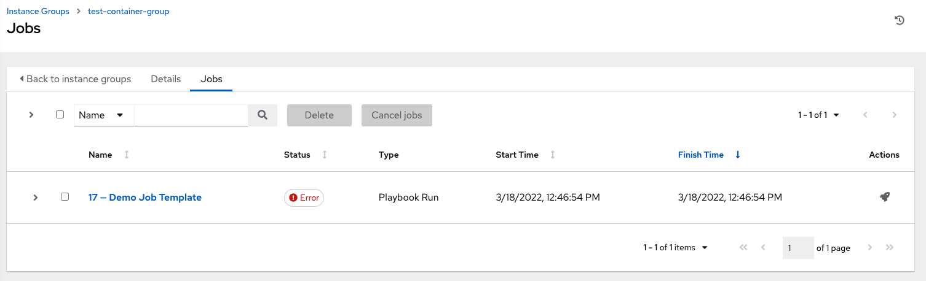Switch to the Details tab
Image resolution: width=926 pixels, height=281 pixels.
pyautogui.click(x=166, y=79)
